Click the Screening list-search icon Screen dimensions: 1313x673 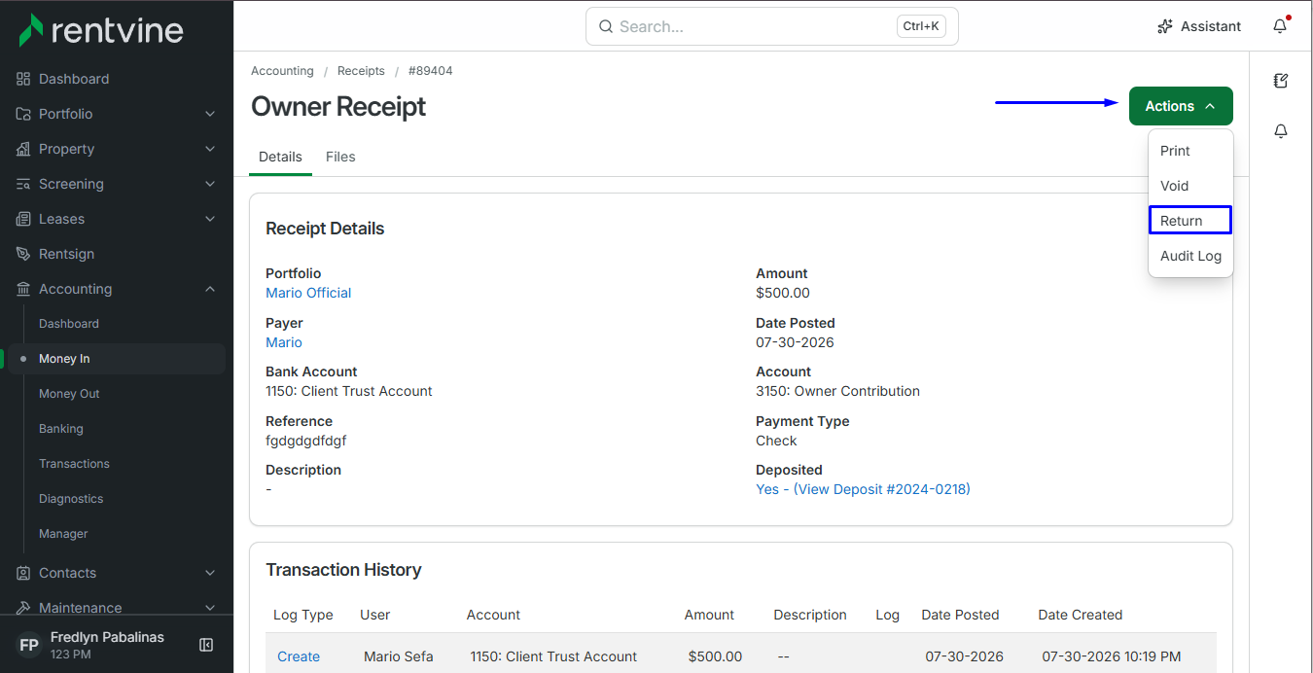[23, 184]
